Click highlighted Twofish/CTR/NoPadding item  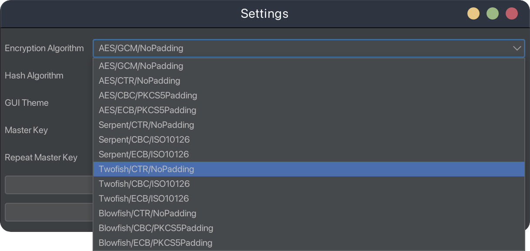pos(146,170)
